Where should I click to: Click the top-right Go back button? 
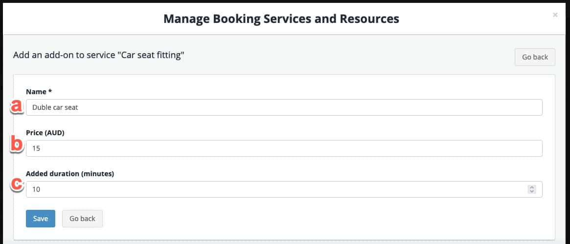pos(535,57)
